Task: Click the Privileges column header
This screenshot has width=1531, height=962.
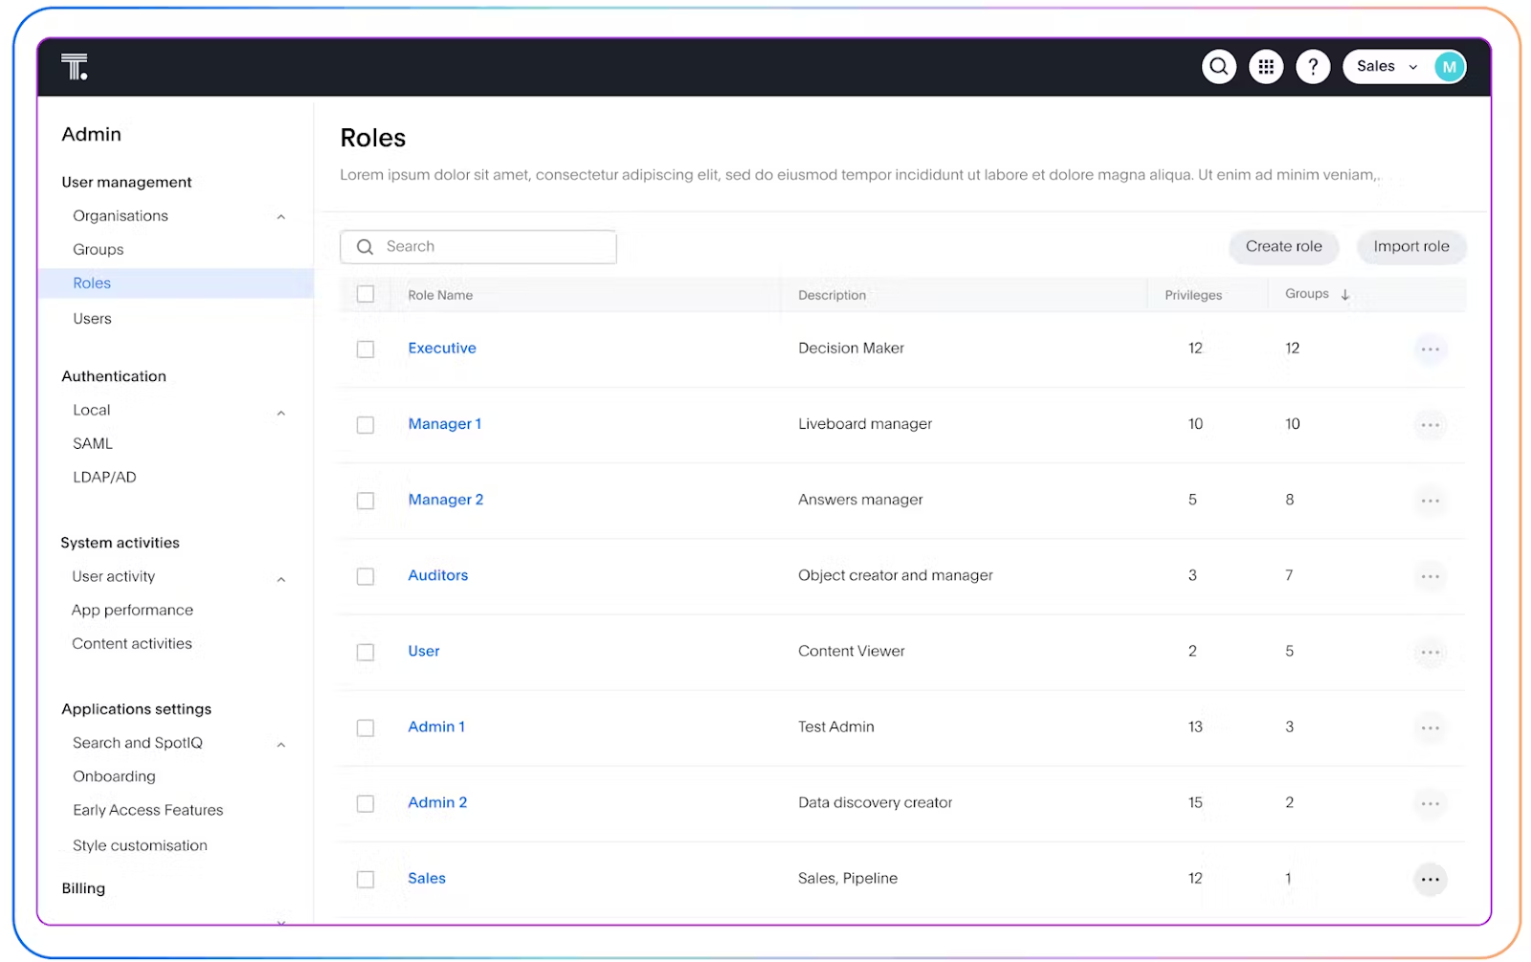Action: pyautogui.click(x=1193, y=295)
